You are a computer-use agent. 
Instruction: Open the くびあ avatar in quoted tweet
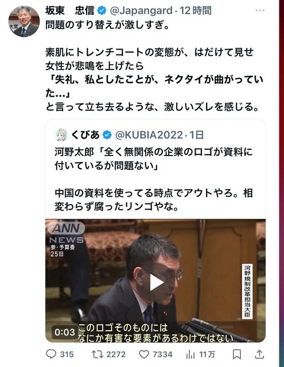(x=61, y=135)
